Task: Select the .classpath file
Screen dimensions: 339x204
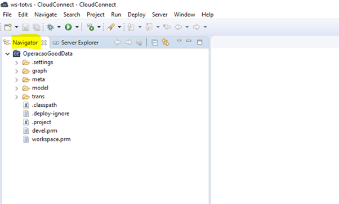Action: tap(44, 105)
